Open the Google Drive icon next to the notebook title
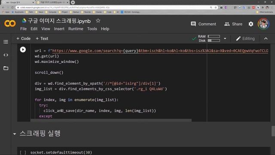275x155 pixels. (24, 21)
